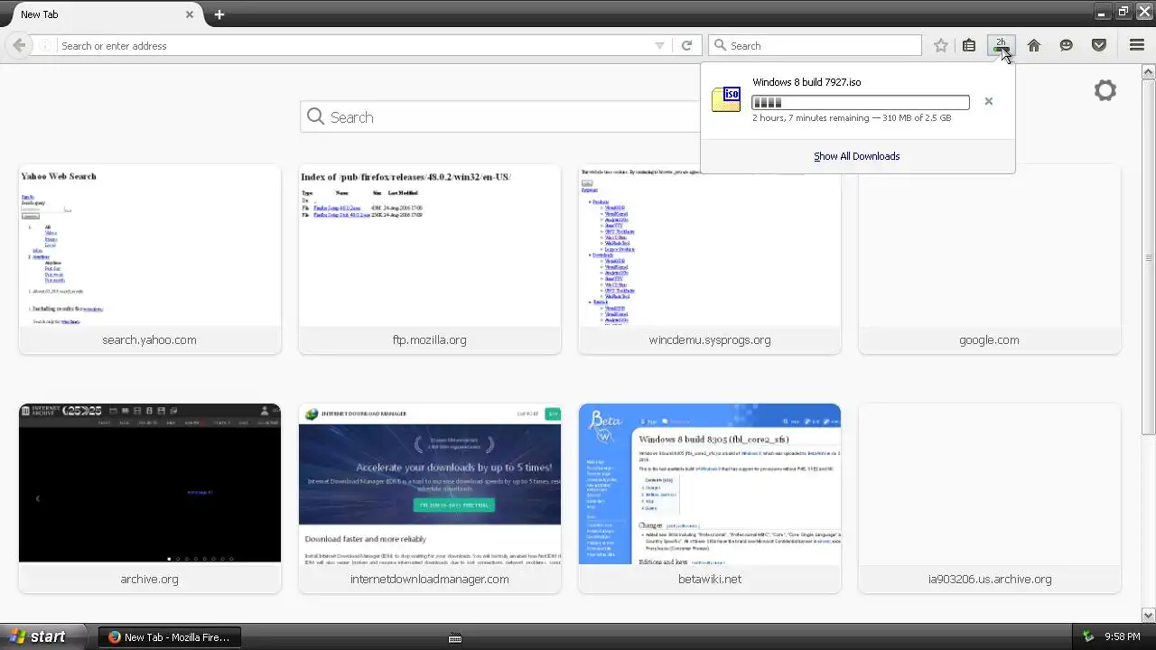Image resolution: width=1156 pixels, height=650 pixels.
Task: Open new tab page settings gear
Action: [1105, 90]
